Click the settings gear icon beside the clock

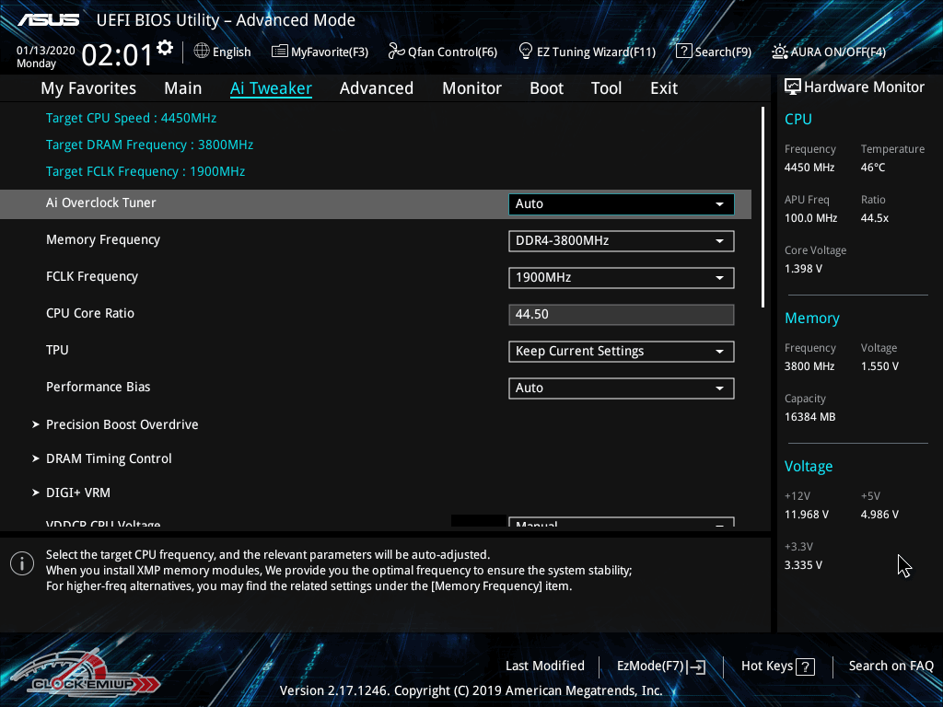(x=165, y=47)
